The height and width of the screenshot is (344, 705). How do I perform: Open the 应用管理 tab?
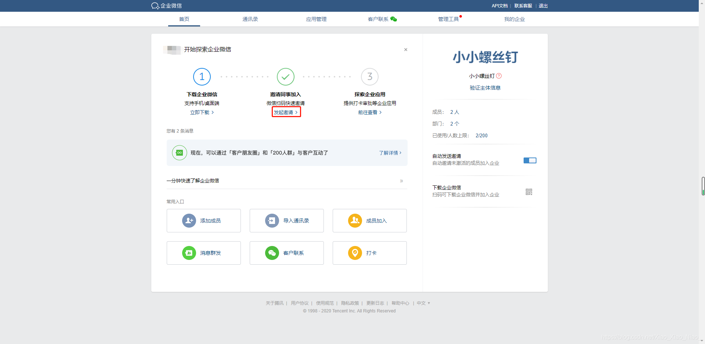pyautogui.click(x=316, y=19)
